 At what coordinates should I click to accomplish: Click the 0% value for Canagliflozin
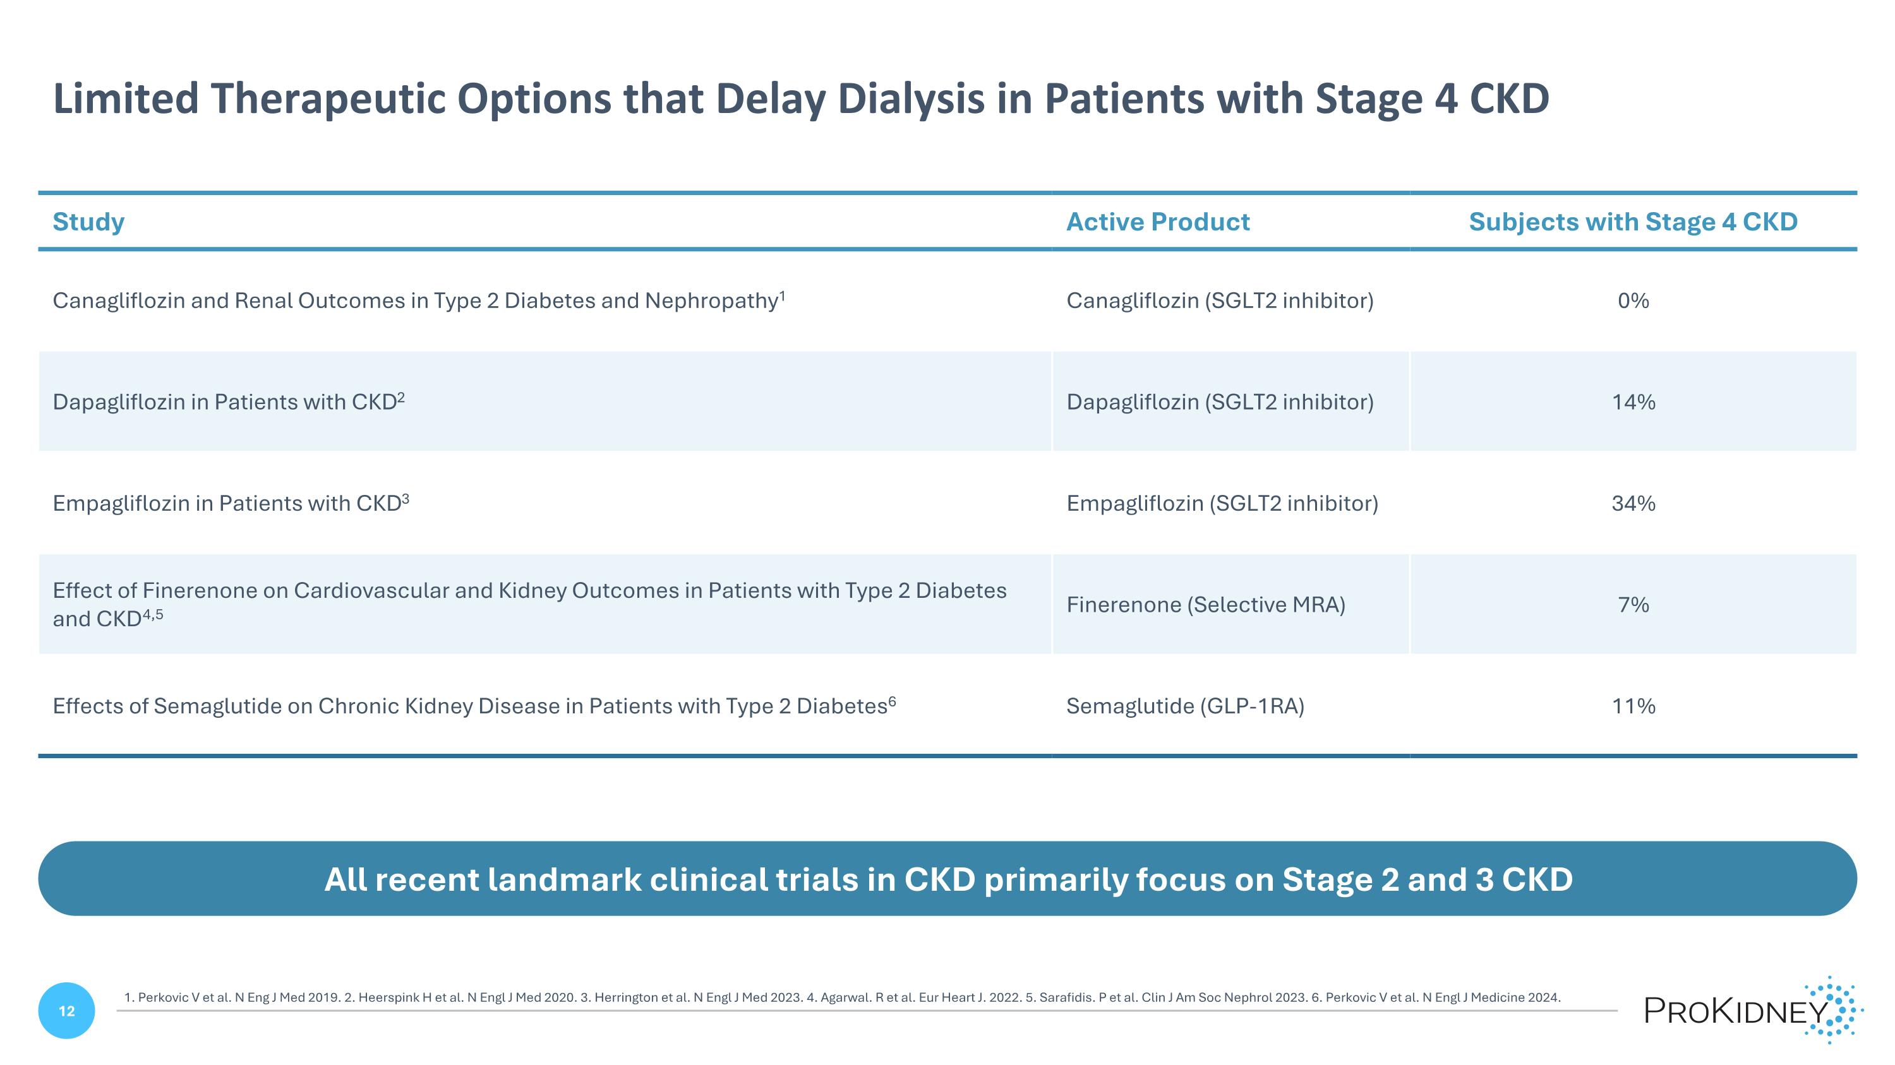click(1633, 300)
